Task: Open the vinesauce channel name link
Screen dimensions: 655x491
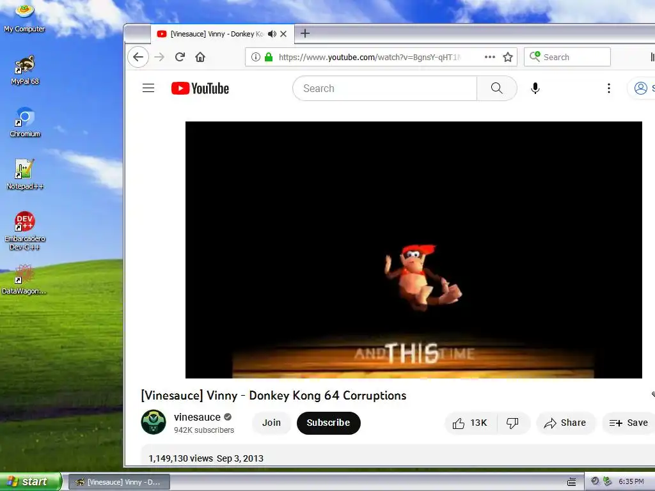Action: click(197, 417)
